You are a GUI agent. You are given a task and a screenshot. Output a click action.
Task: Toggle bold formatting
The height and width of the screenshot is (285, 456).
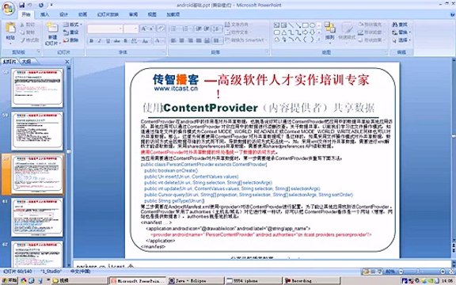(x=91, y=40)
